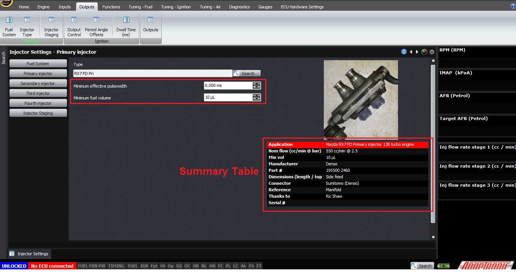The height and width of the screenshot is (272, 516).
Task: Select the Injector Staging sidebar button
Action: (x=38, y=113)
